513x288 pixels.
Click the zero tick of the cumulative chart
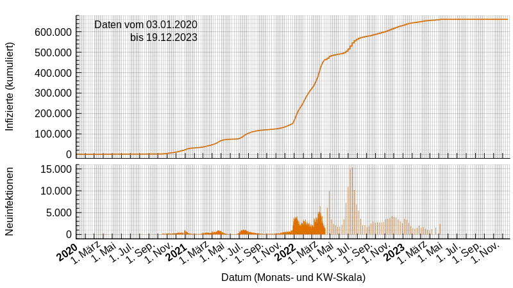click(69, 154)
